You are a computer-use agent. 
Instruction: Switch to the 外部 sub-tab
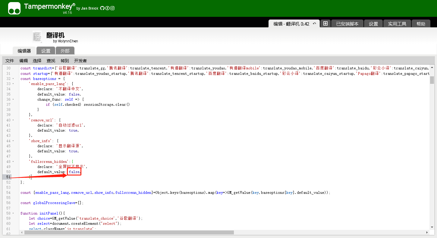click(65, 51)
